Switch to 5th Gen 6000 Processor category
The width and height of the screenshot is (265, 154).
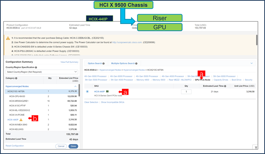click(x=224, y=76)
